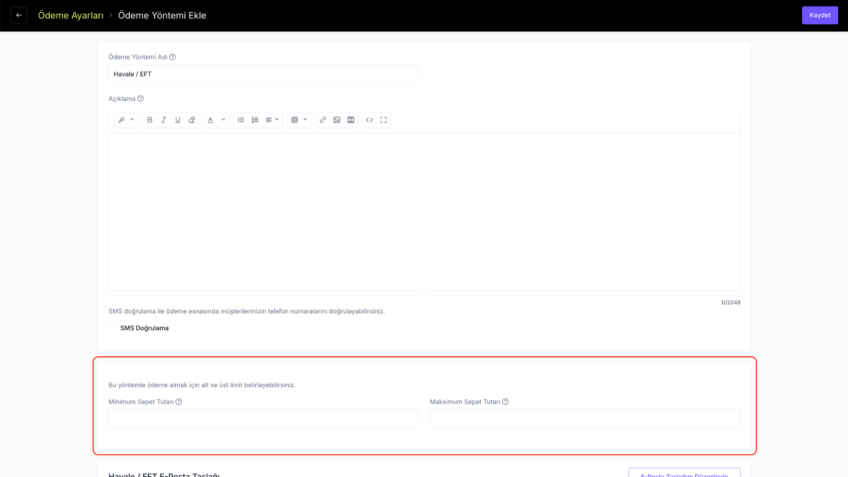The height and width of the screenshot is (477, 848).
Task: Click the 0/2048 character counter text
Action: pyautogui.click(x=731, y=303)
